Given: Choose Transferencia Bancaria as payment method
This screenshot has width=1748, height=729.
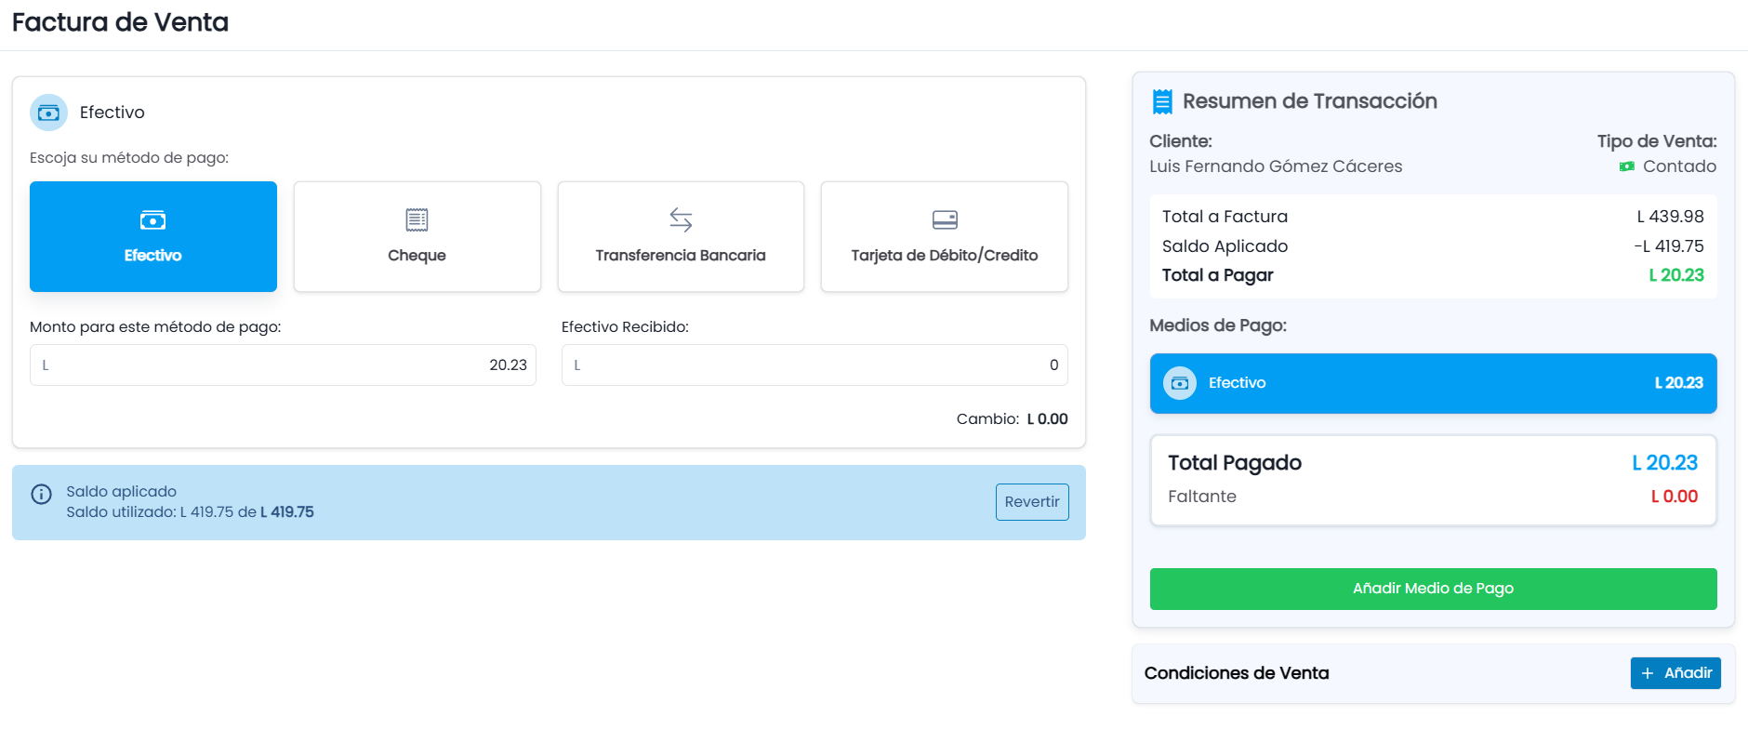Looking at the screenshot, I should (x=681, y=236).
